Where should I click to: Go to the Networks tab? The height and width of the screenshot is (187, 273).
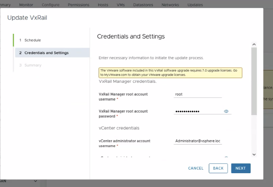tap(170, 5)
